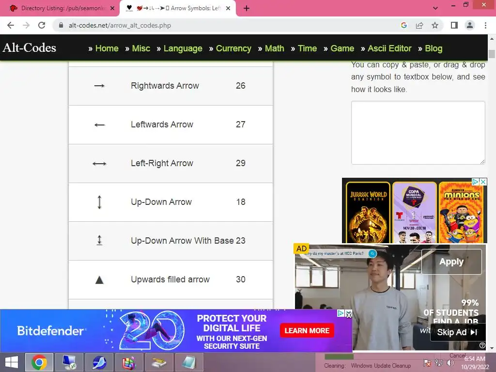This screenshot has height=372, width=496.
Task: Click alt code 27 cell
Action: [241, 124]
